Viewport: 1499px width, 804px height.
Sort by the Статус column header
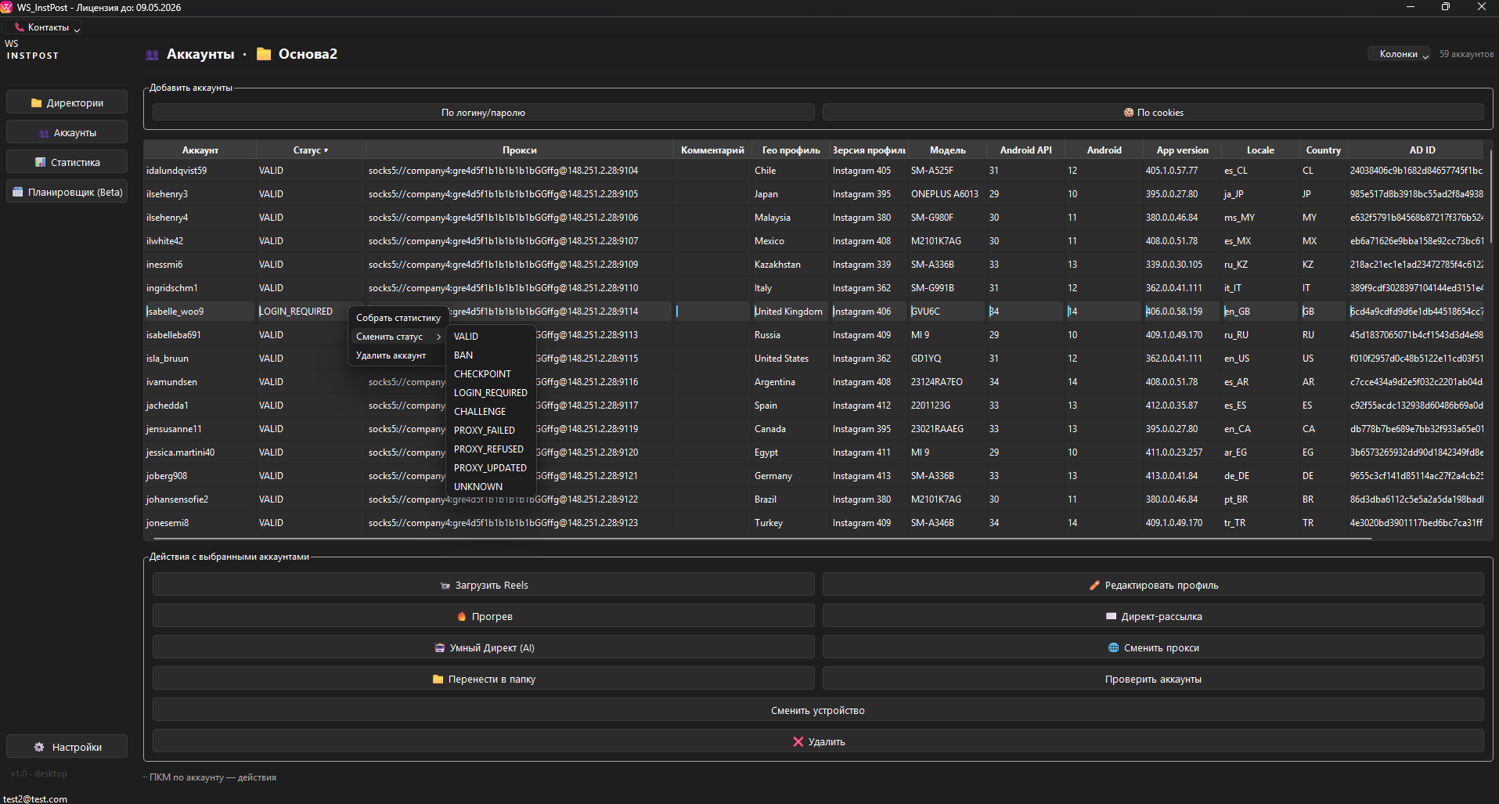pyautogui.click(x=310, y=150)
